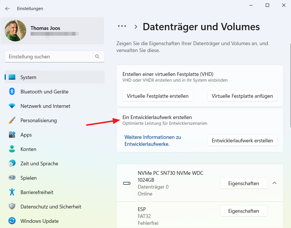Click the Datenschutz und Sicherheit shield icon

click(x=12, y=206)
